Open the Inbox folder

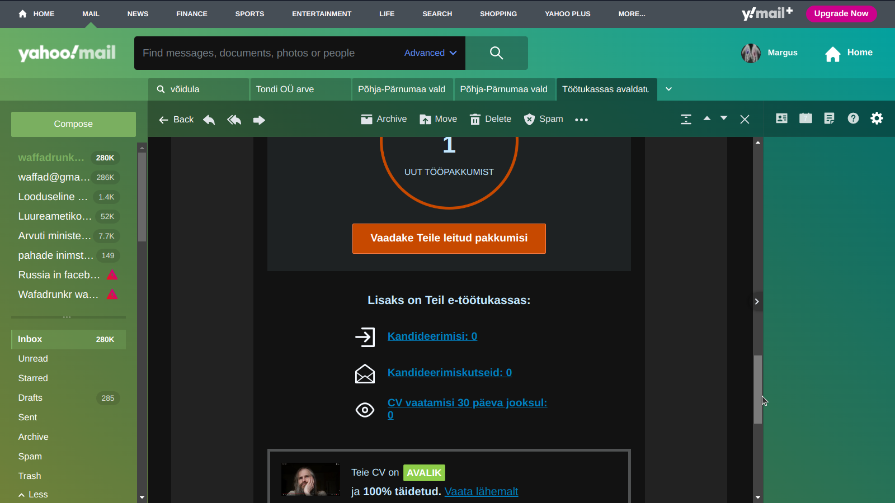(x=68, y=339)
